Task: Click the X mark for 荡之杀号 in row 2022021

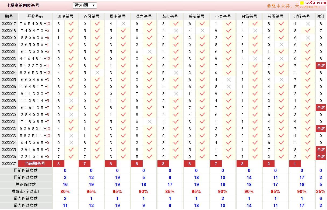Action: pos(150,52)
